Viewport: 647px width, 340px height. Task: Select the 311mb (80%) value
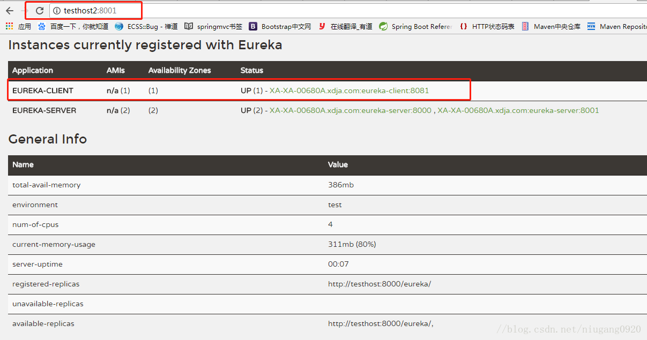click(x=352, y=244)
